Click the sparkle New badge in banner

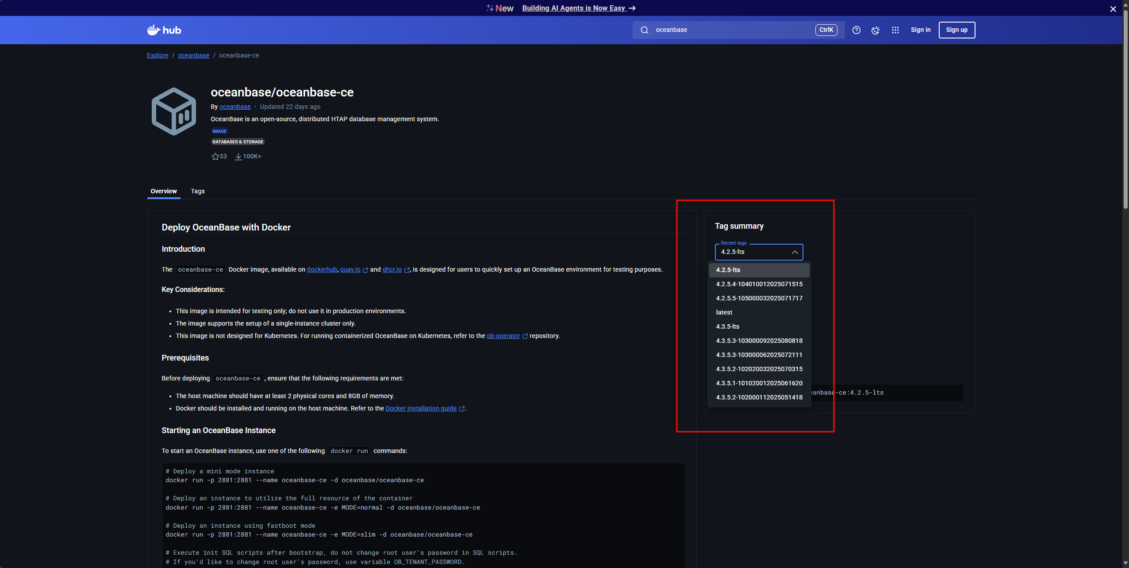tap(500, 8)
